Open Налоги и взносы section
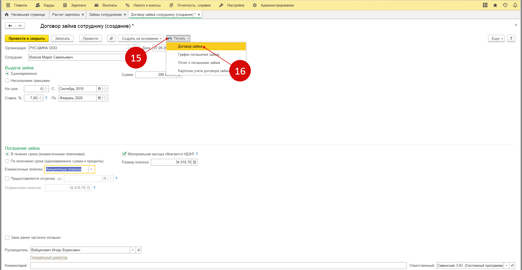The image size is (522, 270). 143,5
